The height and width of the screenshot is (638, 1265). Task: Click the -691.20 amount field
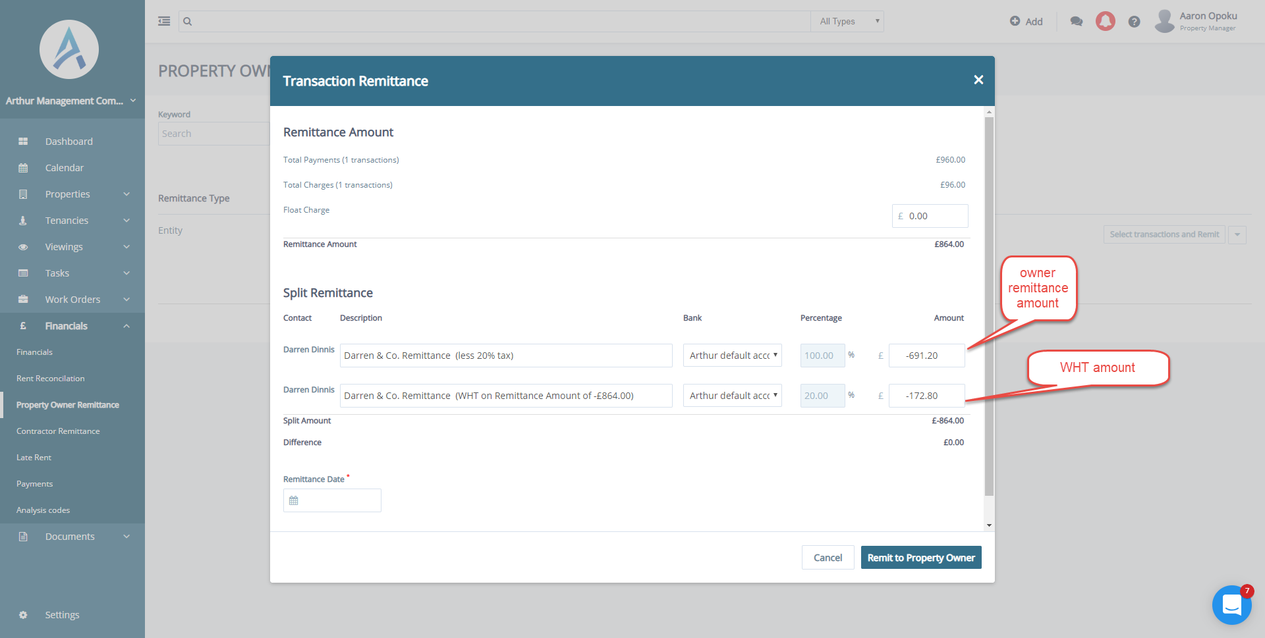coord(926,356)
